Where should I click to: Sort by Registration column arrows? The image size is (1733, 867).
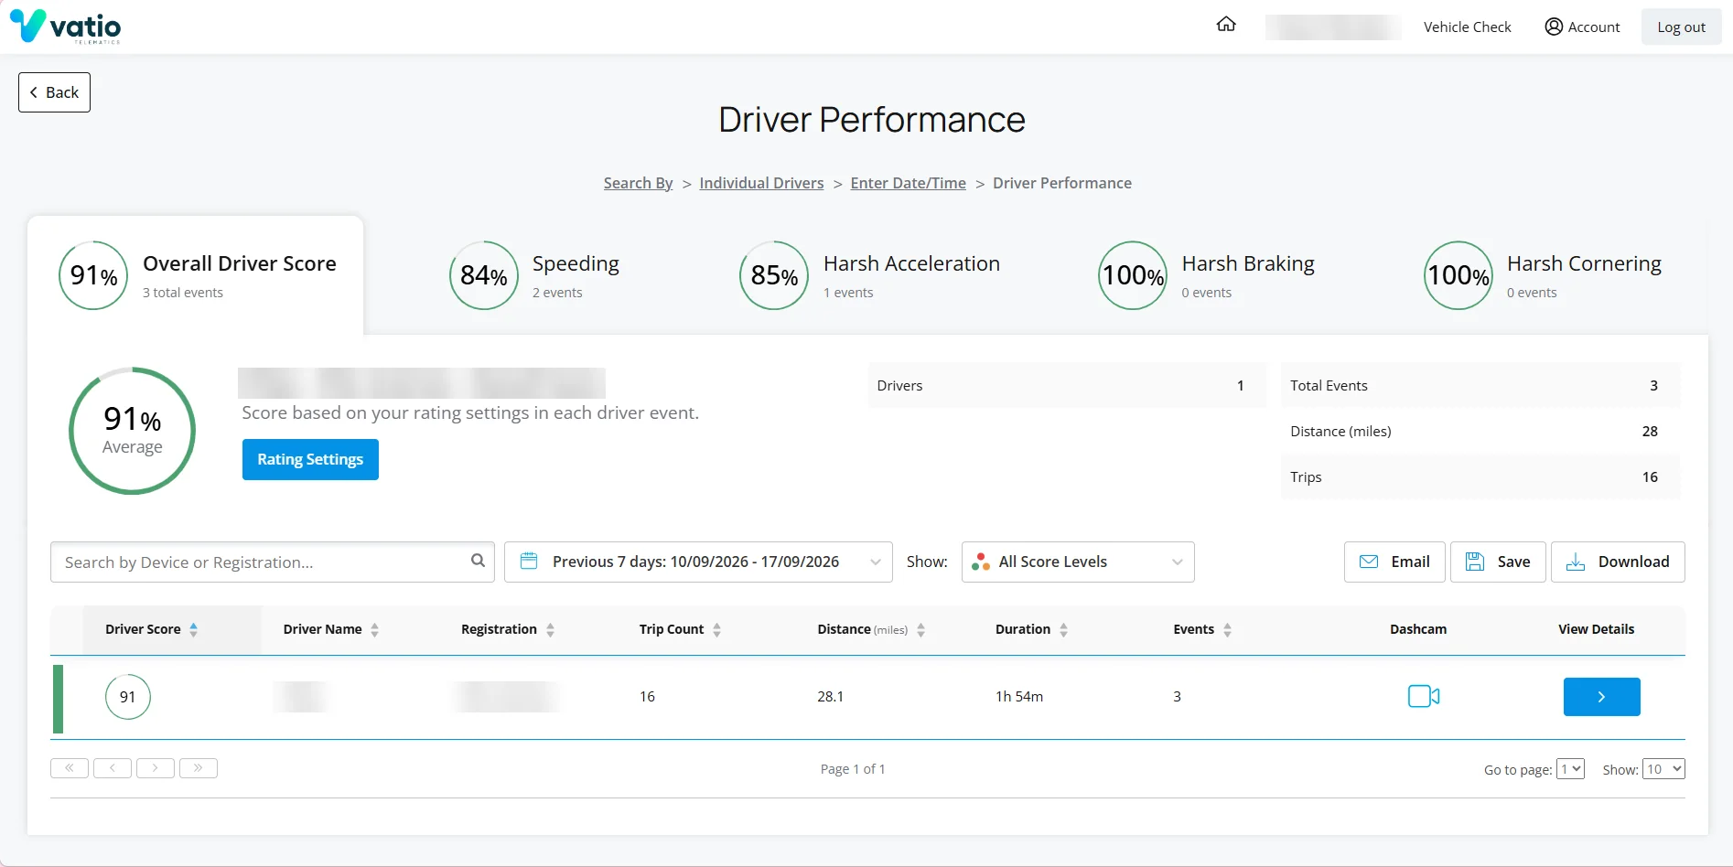pos(550,629)
